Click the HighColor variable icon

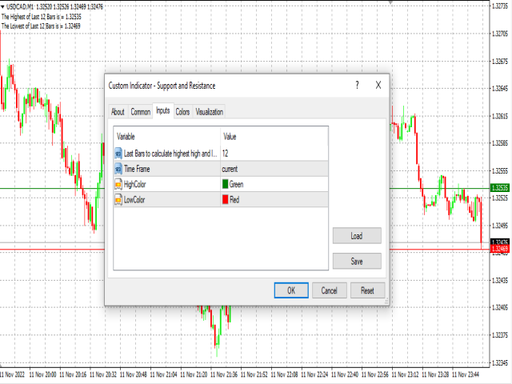[x=118, y=184]
